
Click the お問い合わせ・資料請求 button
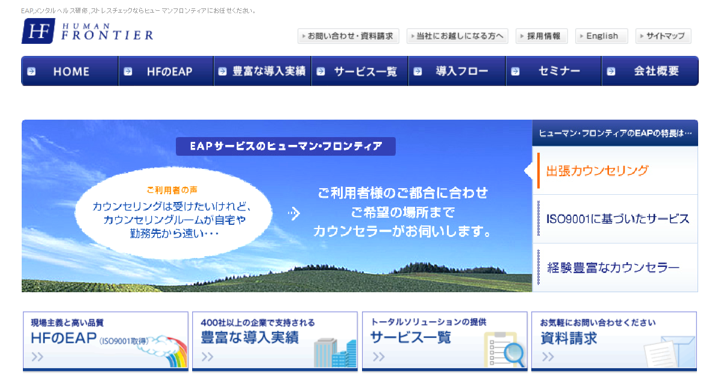point(348,36)
